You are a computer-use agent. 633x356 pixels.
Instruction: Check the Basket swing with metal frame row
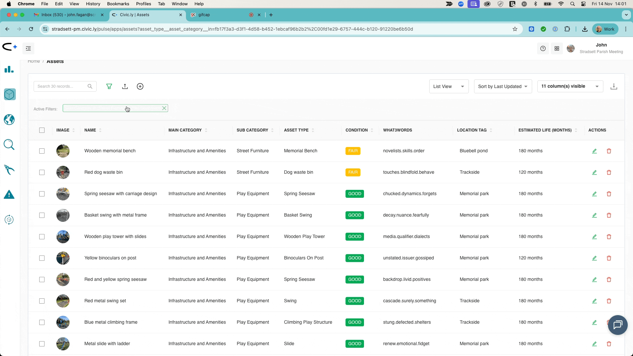(x=42, y=215)
